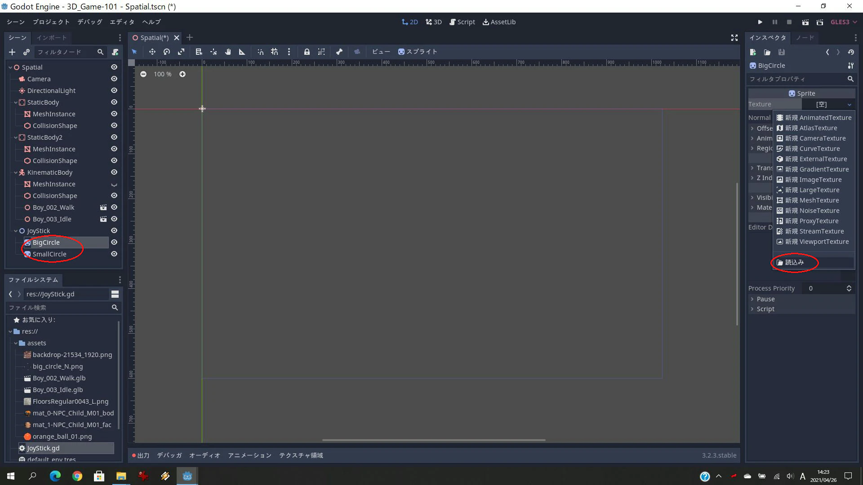This screenshot has width=863, height=485.
Task: Click 読込み to load a texture
Action: pyautogui.click(x=814, y=262)
